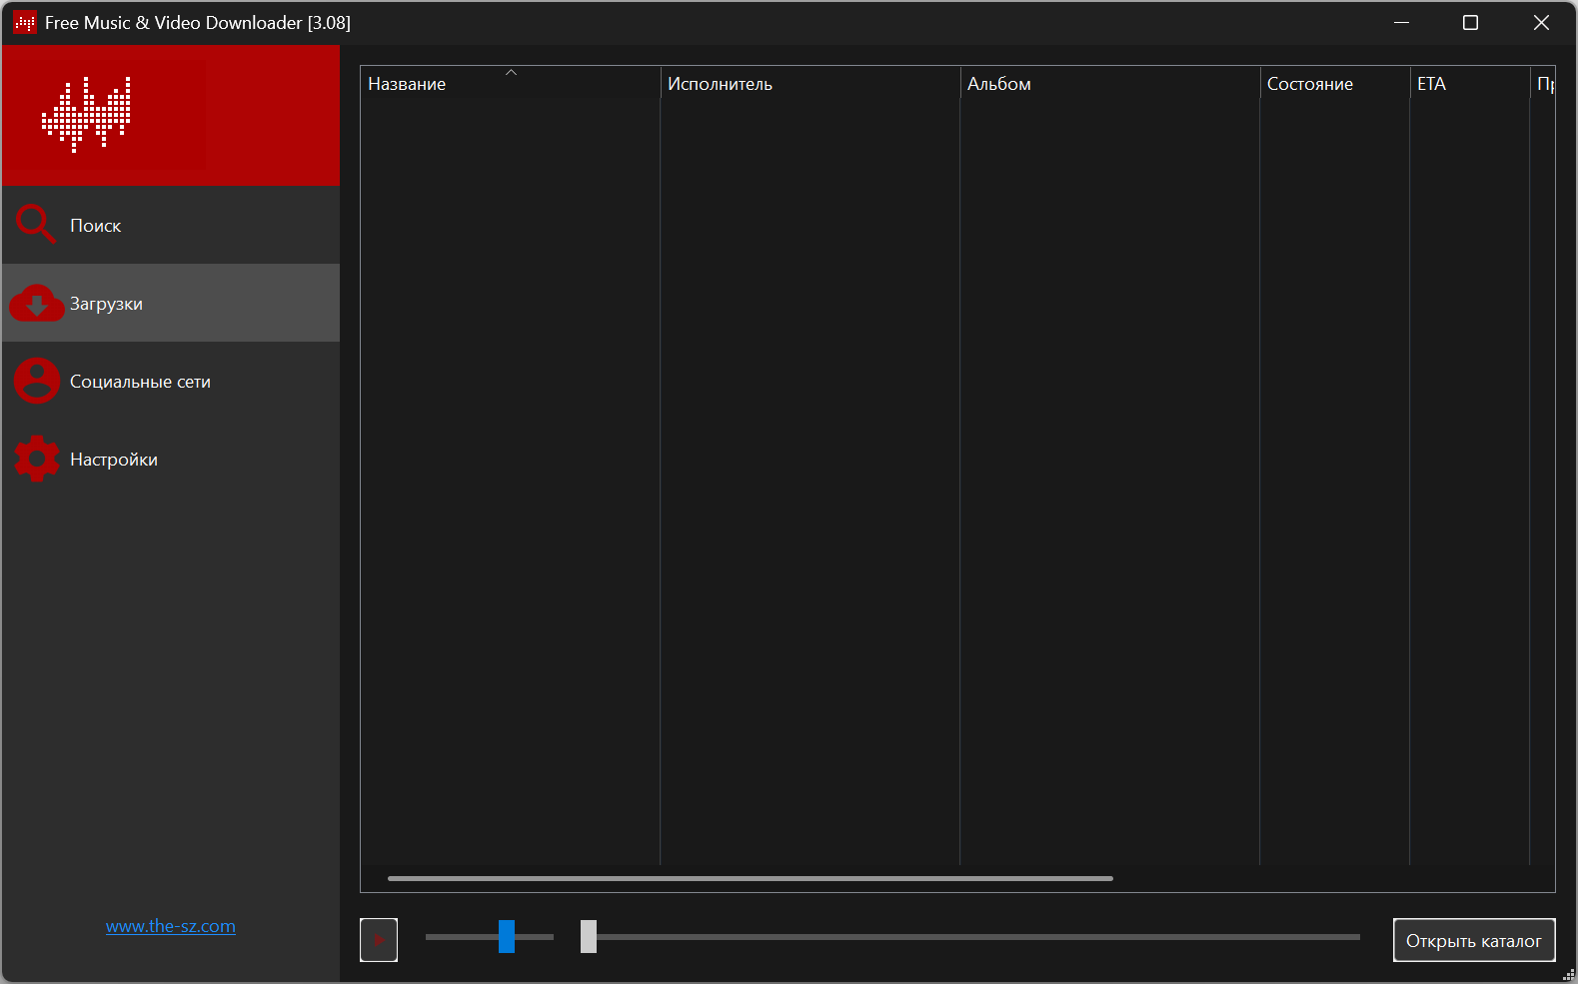Open the Социальные сети section
The image size is (1578, 984).
(140, 382)
